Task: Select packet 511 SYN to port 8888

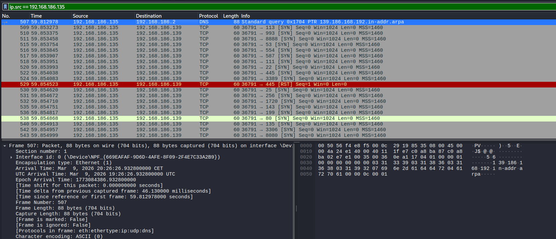Action: click(279, 39)
